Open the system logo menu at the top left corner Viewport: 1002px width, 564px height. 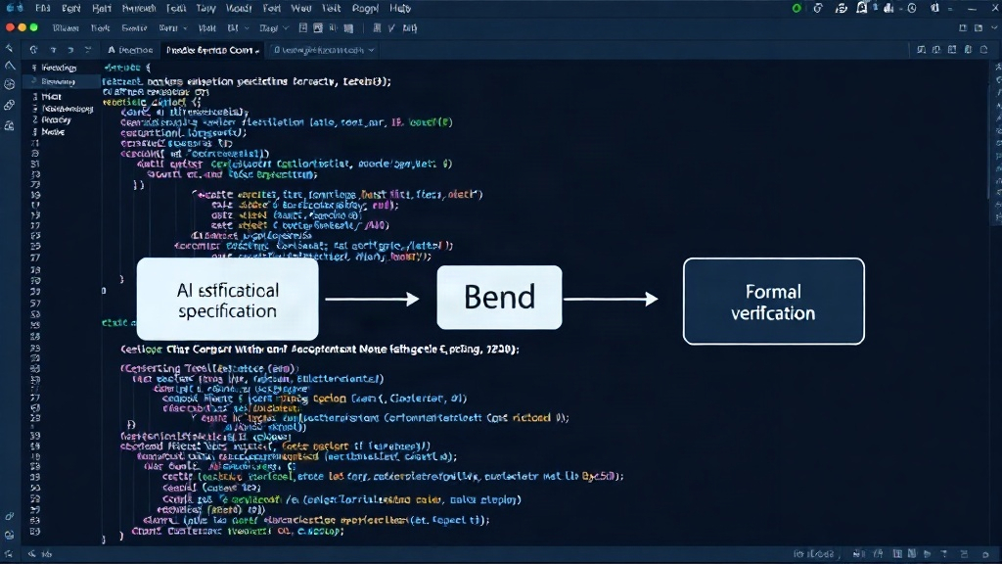15,8
